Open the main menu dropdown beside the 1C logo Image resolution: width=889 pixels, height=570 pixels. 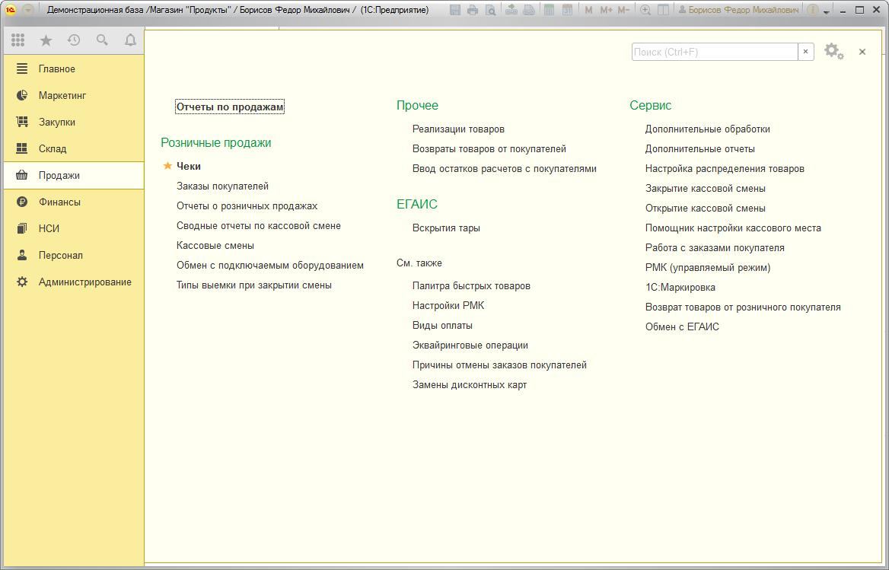28,10
